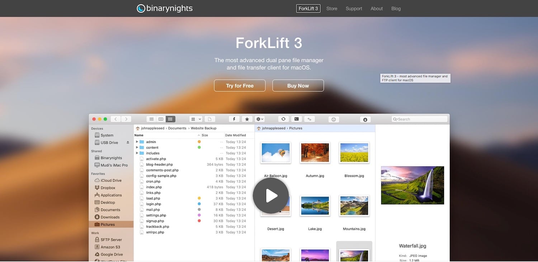538x262 pixels.
Task: Click the orange tag dot beside admin
Action: (x=199, y=142)
